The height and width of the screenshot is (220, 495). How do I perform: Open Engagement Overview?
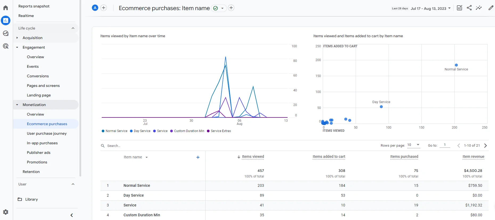[x=35, y=57]
